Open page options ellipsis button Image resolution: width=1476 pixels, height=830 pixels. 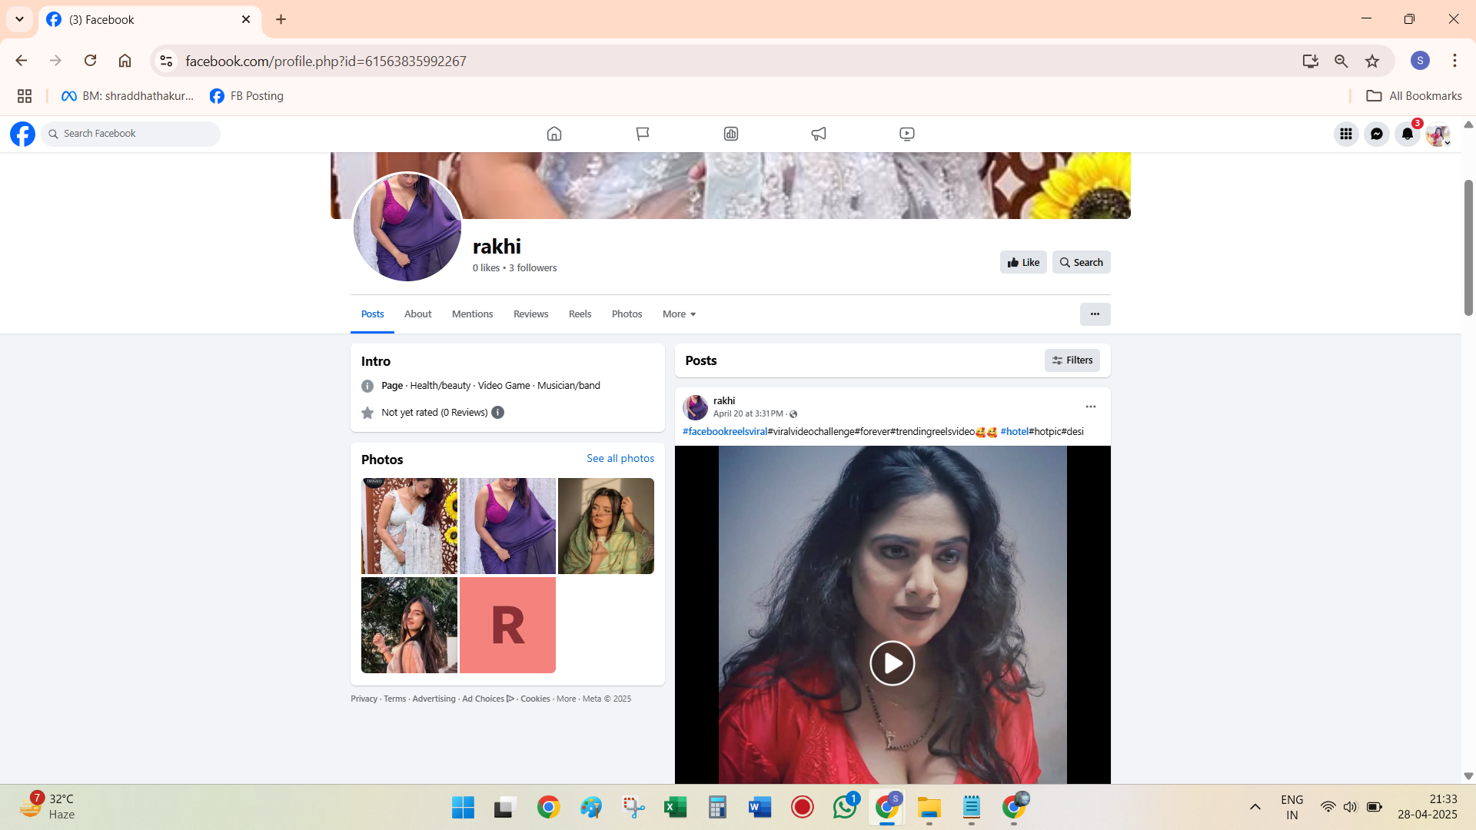click(1095, 314)
